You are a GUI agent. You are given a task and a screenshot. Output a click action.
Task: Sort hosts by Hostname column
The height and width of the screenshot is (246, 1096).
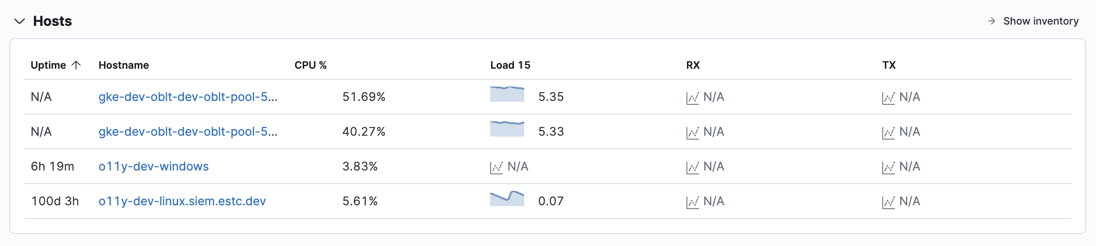(x=123, y=65)
